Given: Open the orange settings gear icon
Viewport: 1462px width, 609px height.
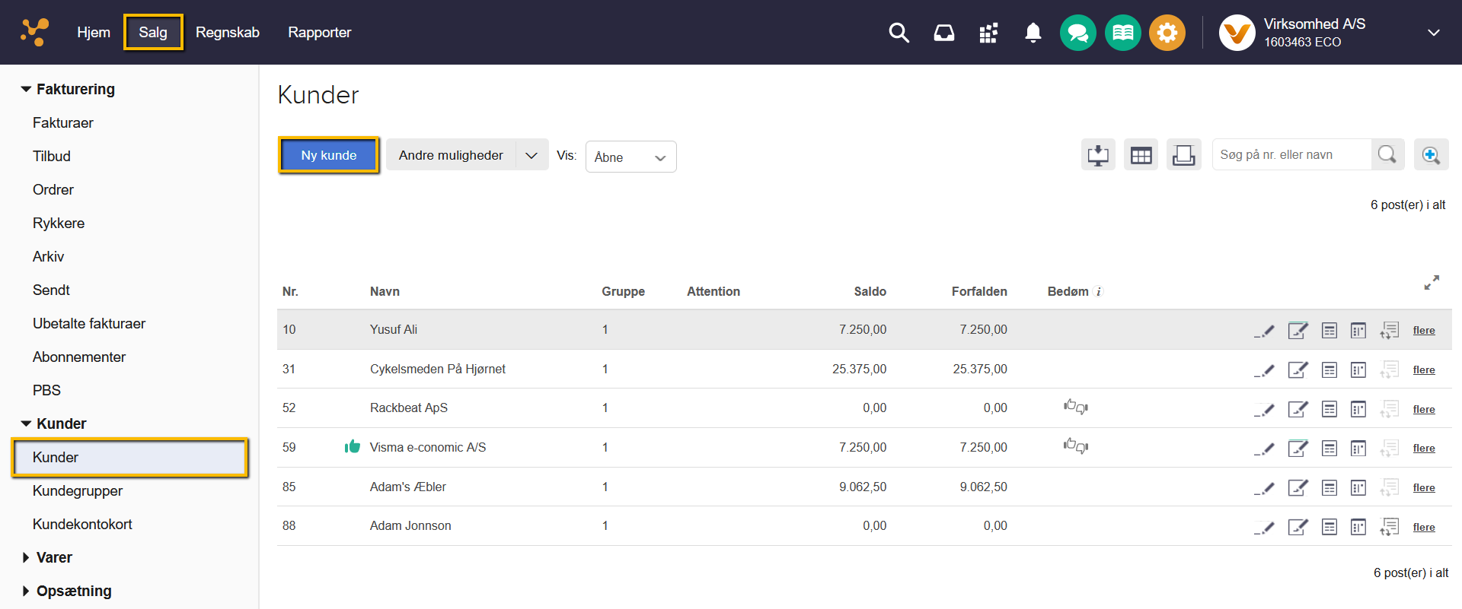Looking at the screenshot, I should click(1167, 33).
